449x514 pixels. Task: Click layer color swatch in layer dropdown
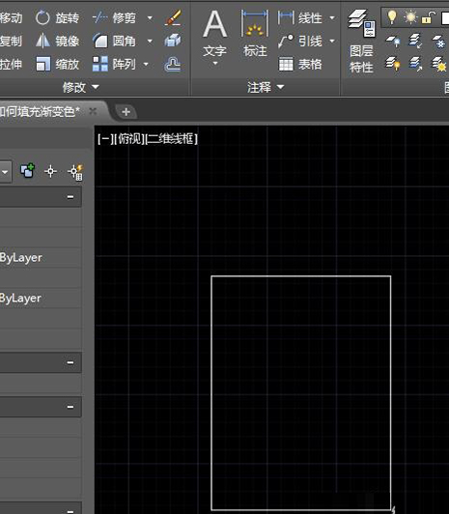point(445,18)
